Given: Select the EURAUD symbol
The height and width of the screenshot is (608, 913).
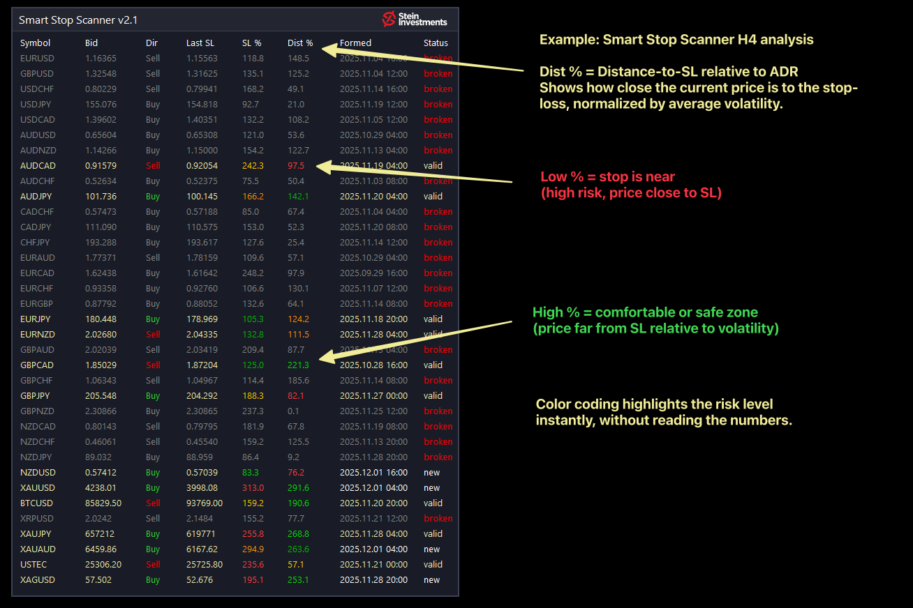Looking at the screenshot, I should pos(37,258).
